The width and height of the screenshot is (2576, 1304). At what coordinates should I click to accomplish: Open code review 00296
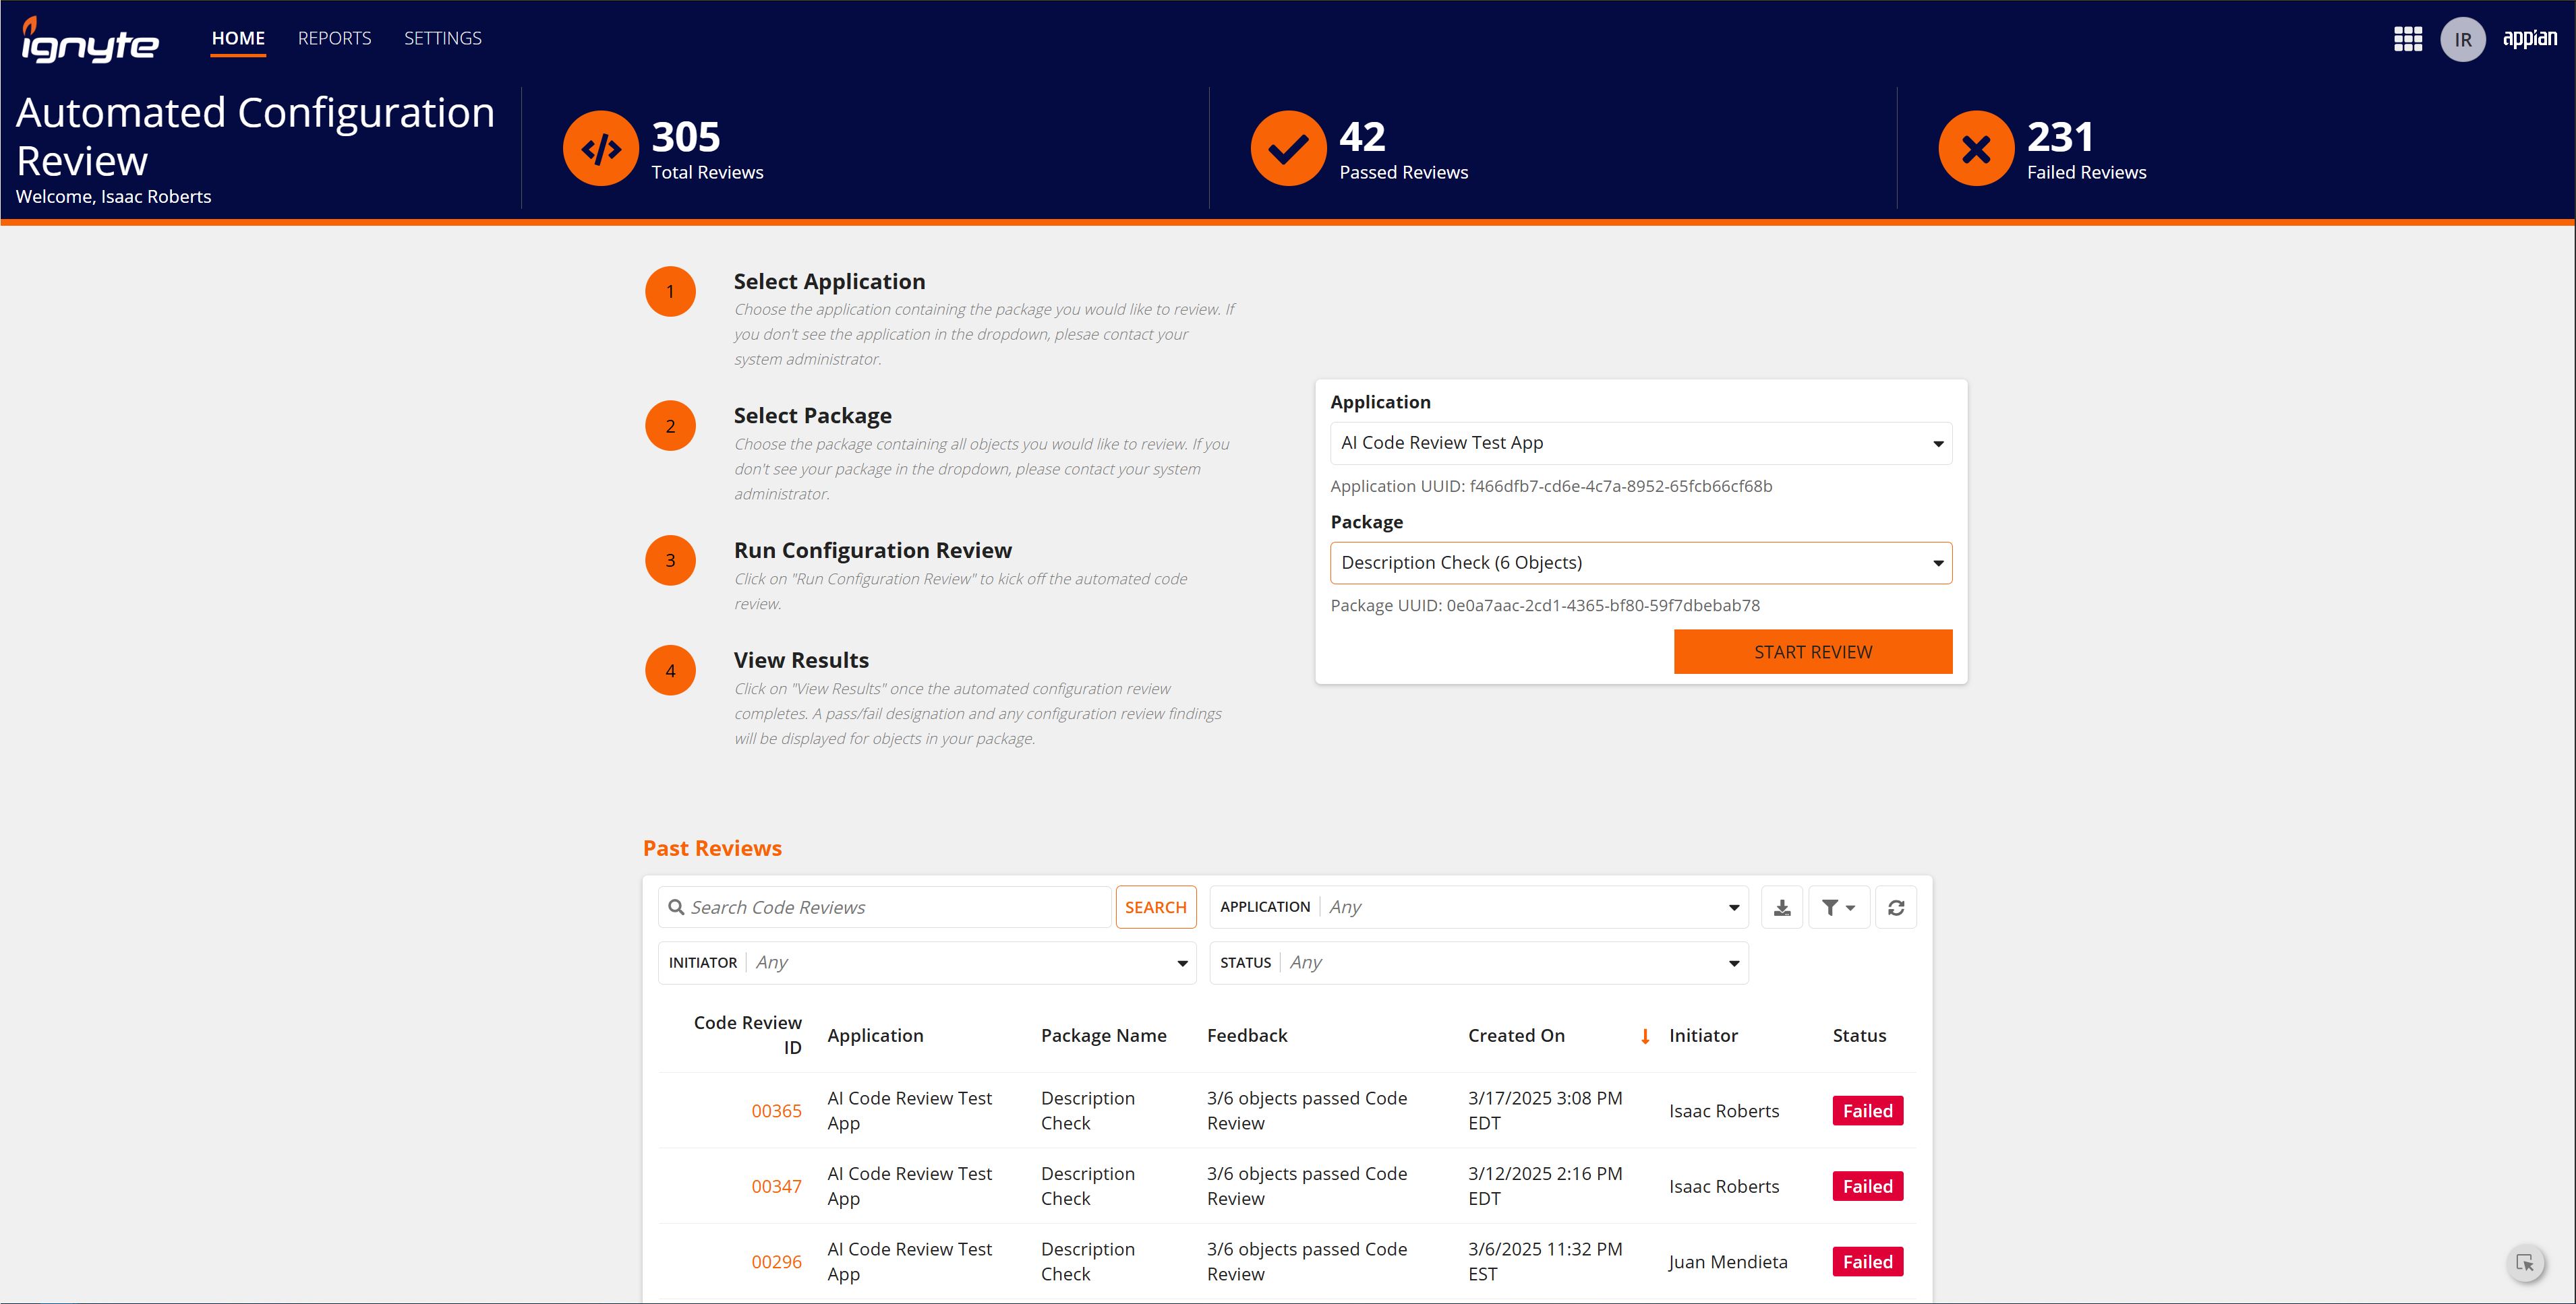click(776, 1262)
